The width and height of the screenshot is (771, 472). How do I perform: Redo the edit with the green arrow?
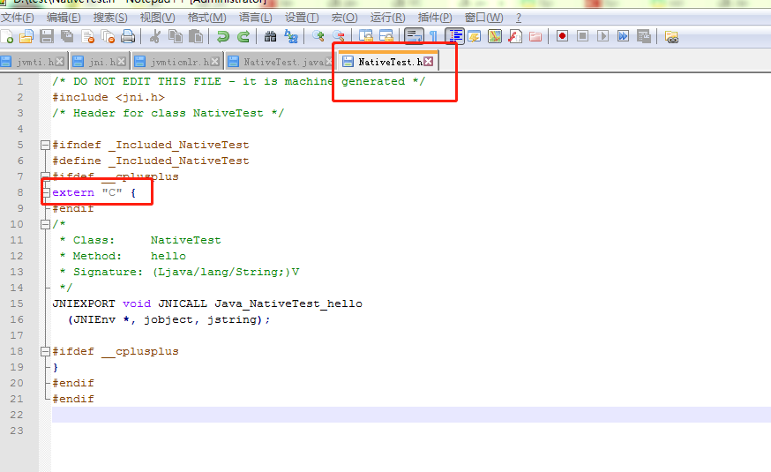click(x=243, y=36)
